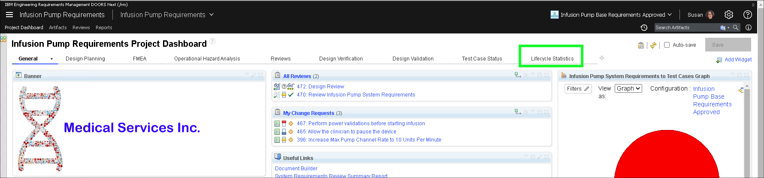Open review 472: Design Review
Viewport: 764px width, 178px height.
(320, 87)
